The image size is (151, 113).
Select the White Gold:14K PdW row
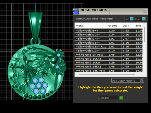pos(109,71)
